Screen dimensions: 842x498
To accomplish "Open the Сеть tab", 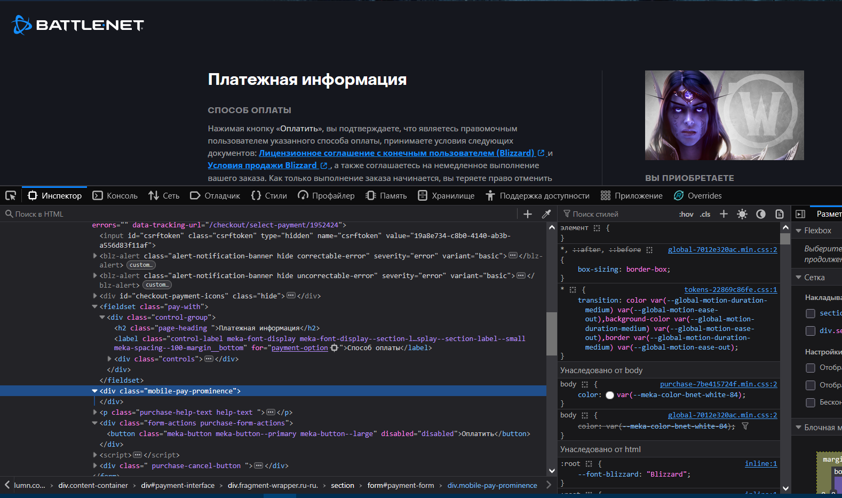I will tap(164, 196).
